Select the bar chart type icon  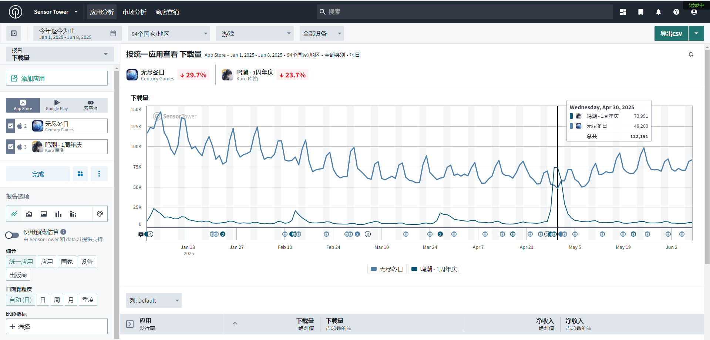(x=58, y=214)
